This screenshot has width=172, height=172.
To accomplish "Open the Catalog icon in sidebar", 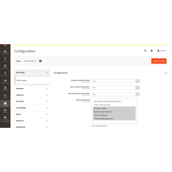I will point(5,67).
